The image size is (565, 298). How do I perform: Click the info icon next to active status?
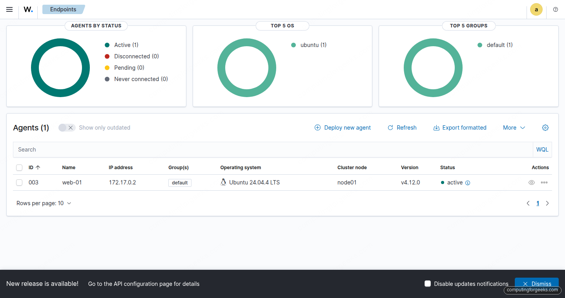[x=468, y=182]
